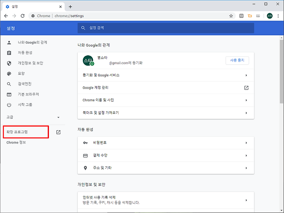Reload the settings page
Viewport: 284px width, 213px height.
(22, 16)
